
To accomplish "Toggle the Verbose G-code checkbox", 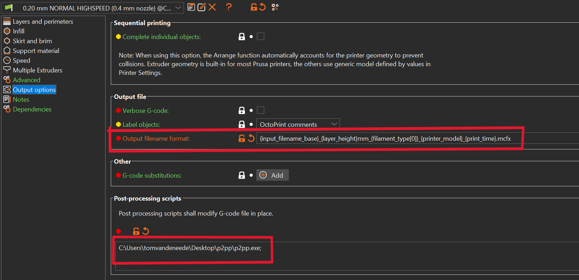I will click(x=261, y=110).
